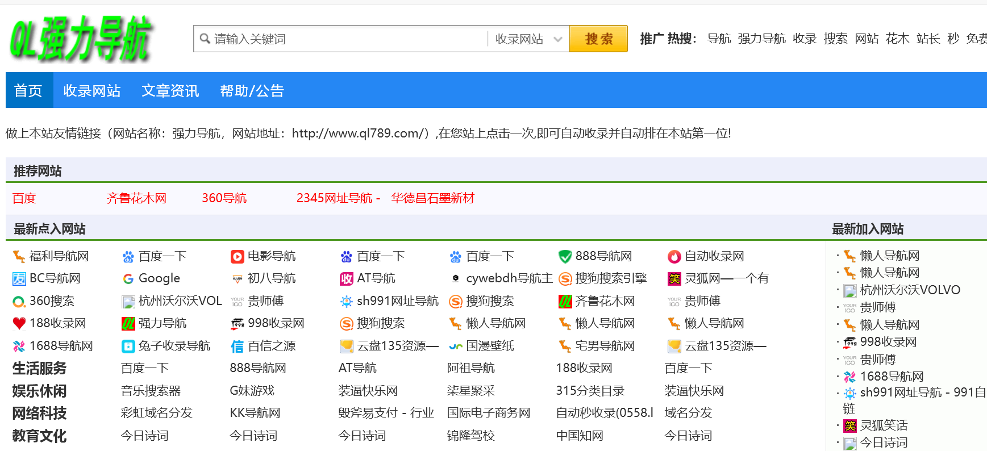This screenshot has width=987, height=451.
Task: Open the red 2345网址导航 link
Action: pos(338,198)
